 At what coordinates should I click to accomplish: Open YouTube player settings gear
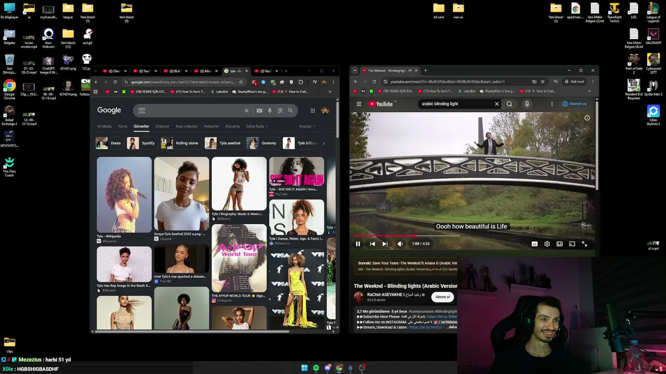click(x=547, y=244)
